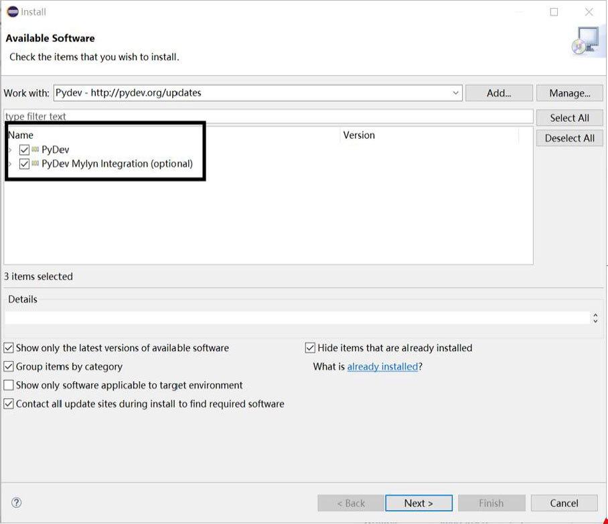Click the Name column header
This screenshot has width=608, height=524.
(173, 135)
